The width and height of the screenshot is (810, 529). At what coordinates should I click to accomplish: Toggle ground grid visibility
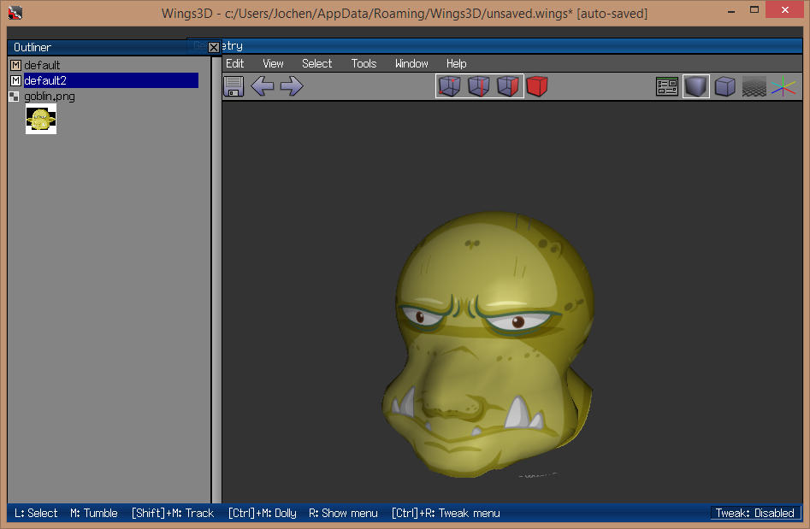(x=754, y=86)
